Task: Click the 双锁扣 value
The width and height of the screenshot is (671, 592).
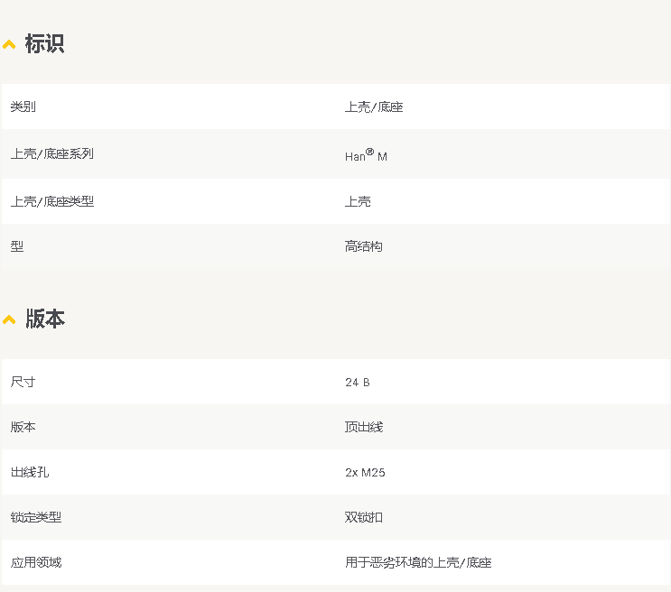Action: coord(364,517)
